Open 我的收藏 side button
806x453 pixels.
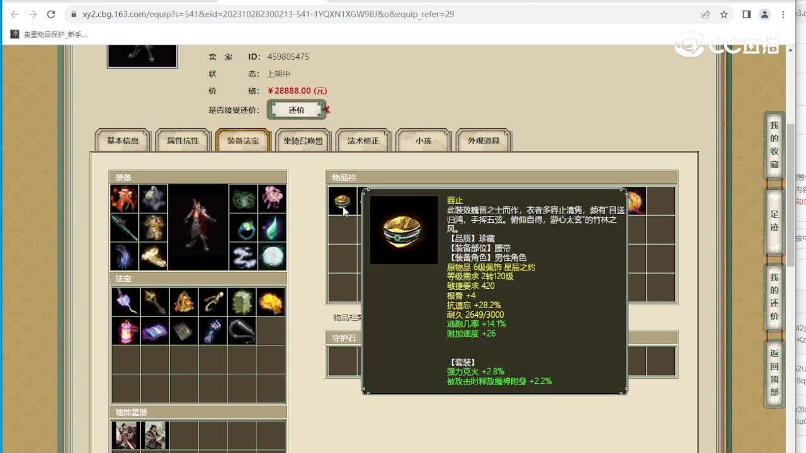click(775, 145)
